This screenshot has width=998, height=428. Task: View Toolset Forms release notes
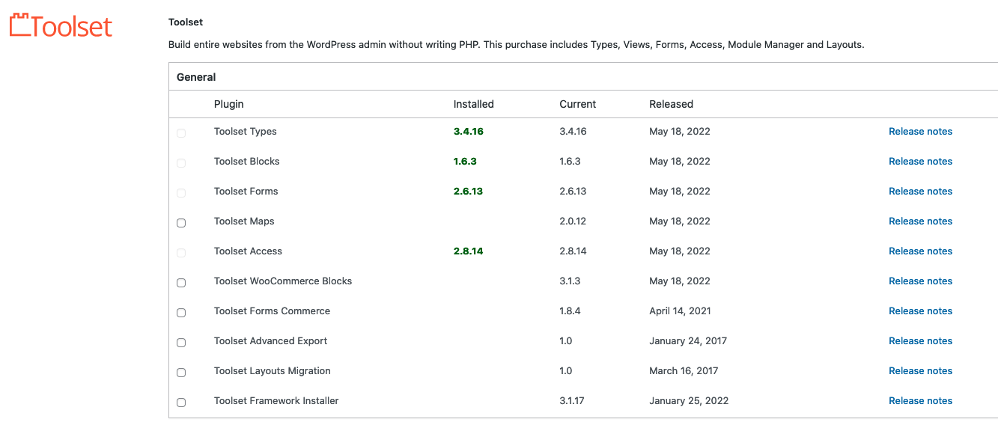[920, 192]
